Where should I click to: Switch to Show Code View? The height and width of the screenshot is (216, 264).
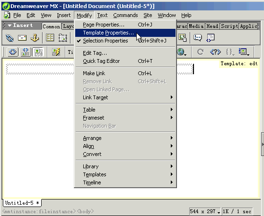13,52
